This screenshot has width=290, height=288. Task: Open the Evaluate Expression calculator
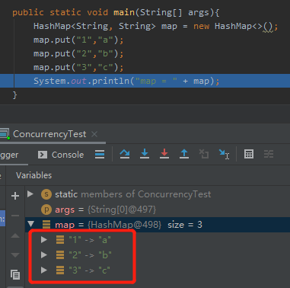click(249, 154)
